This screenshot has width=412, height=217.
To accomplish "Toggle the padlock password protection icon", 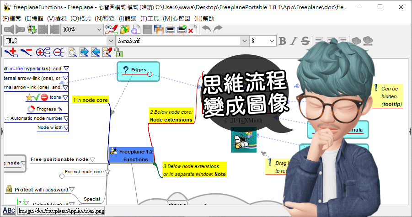I will click(x=119, y=53).
